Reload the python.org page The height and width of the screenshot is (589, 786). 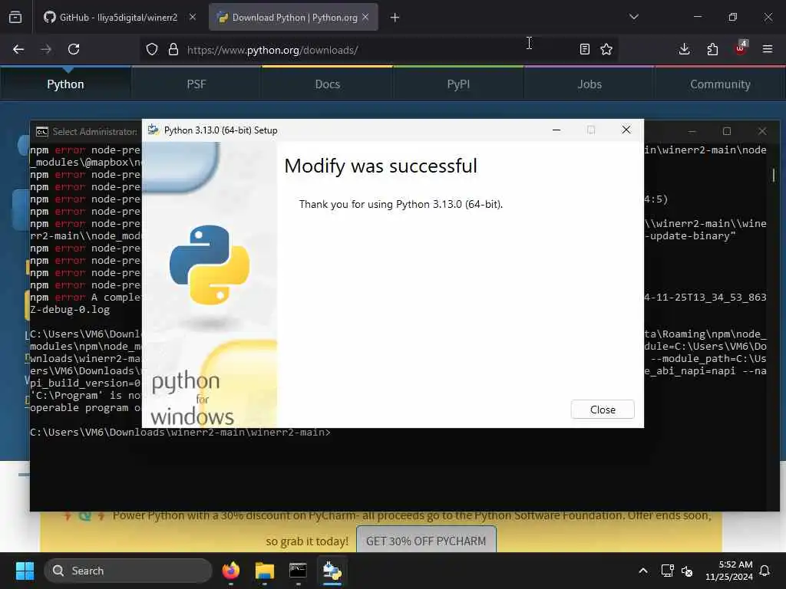pyautogui.click(x=74, y=49)
